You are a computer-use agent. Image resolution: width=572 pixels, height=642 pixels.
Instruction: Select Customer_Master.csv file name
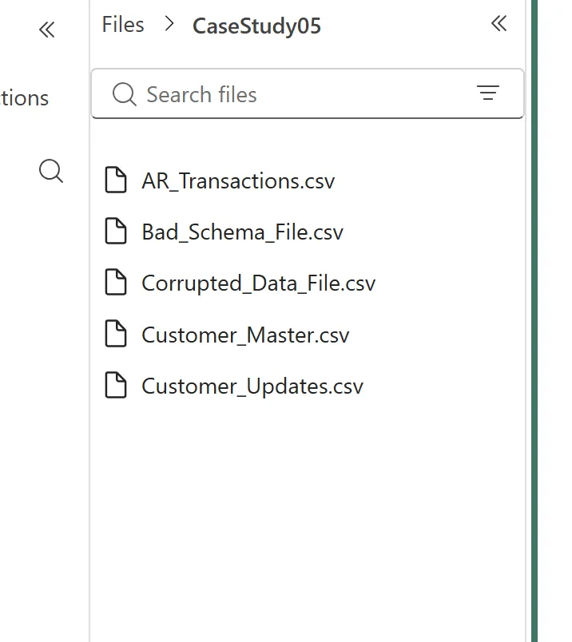[x=245, y=335]
